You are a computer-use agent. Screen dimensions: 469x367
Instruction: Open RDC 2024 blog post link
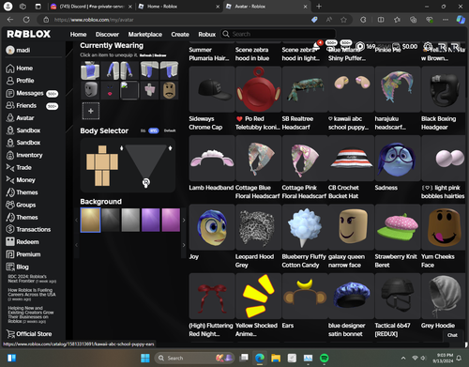click(x=32, y=279)
